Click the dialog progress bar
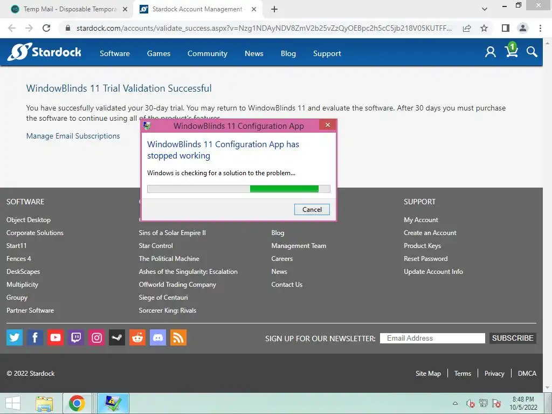The width and height of the screenshot is (552, 414). (x=239, y=189)
